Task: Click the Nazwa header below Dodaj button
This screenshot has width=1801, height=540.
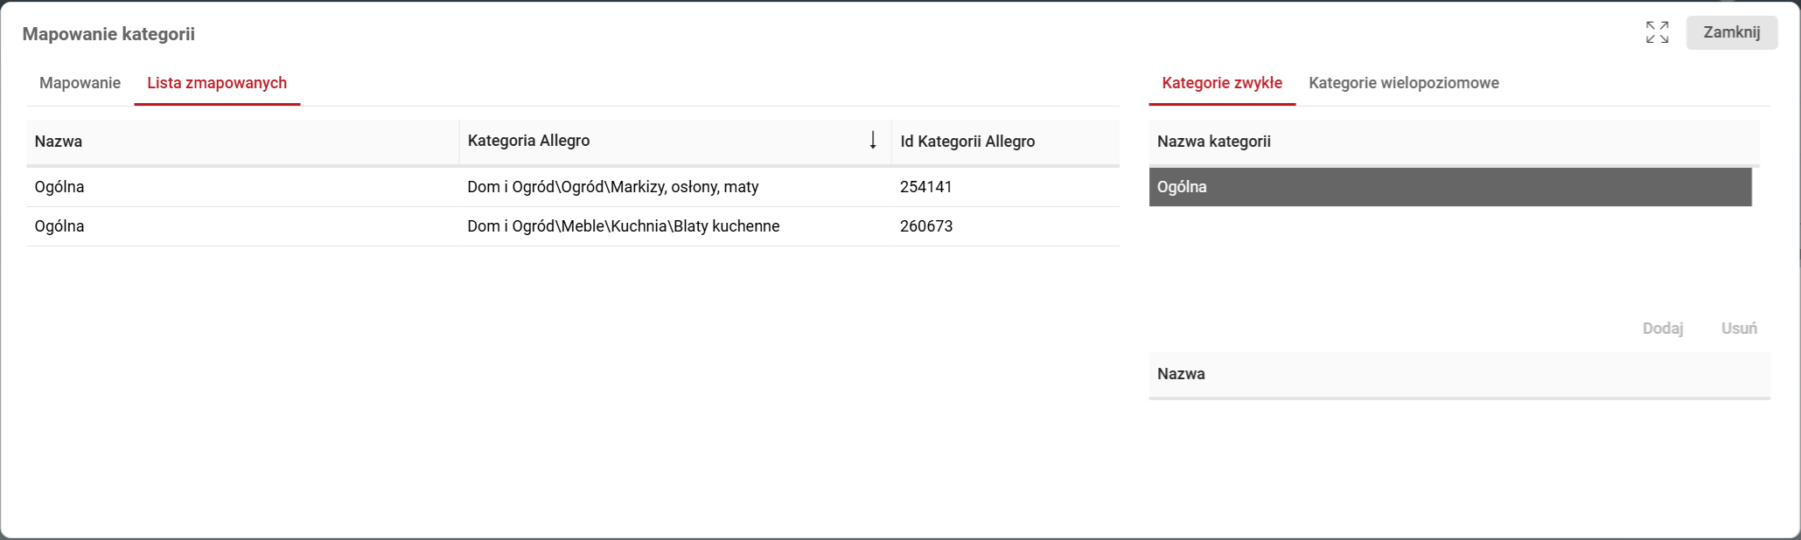Action: [x=1181, y=374]
